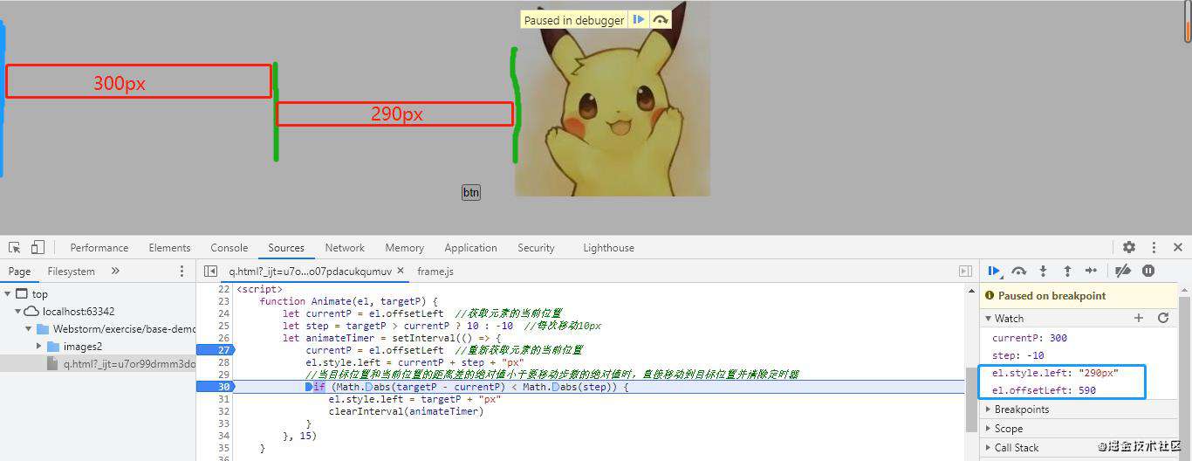The width and height of the screenshot is (1192, 461).
Task: Click the Paused on breakpoint message
Action: pyautogui.click(x=1051, y=296)
